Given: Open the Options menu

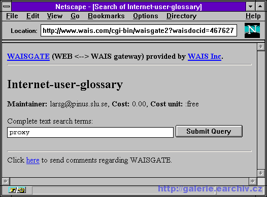Looking at the screenshot, I should [146, 16].
